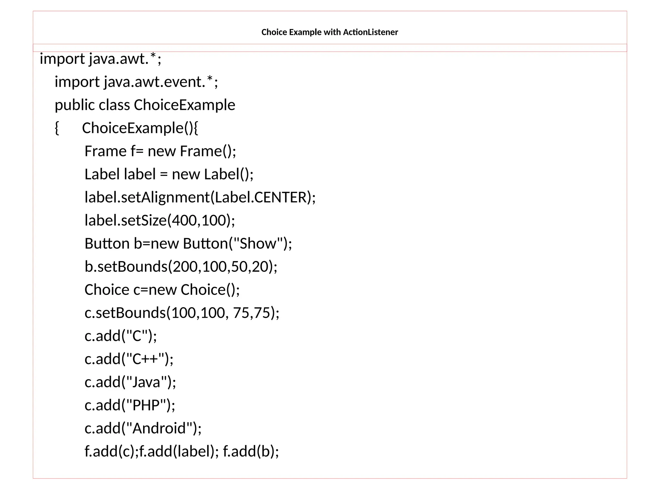Click the opening brace before ChoiceExample()
The image size is (660, 495).
(x=57, y=128)
